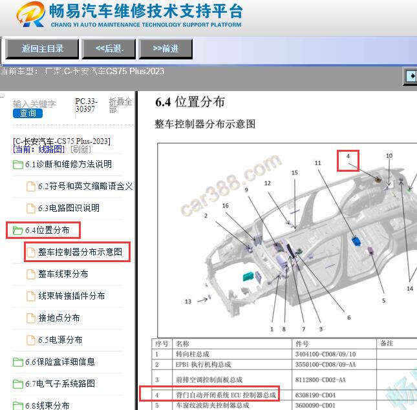417x410 pixels.
Task: Open 接地点分布 page
Action: [x=59, y=318]
